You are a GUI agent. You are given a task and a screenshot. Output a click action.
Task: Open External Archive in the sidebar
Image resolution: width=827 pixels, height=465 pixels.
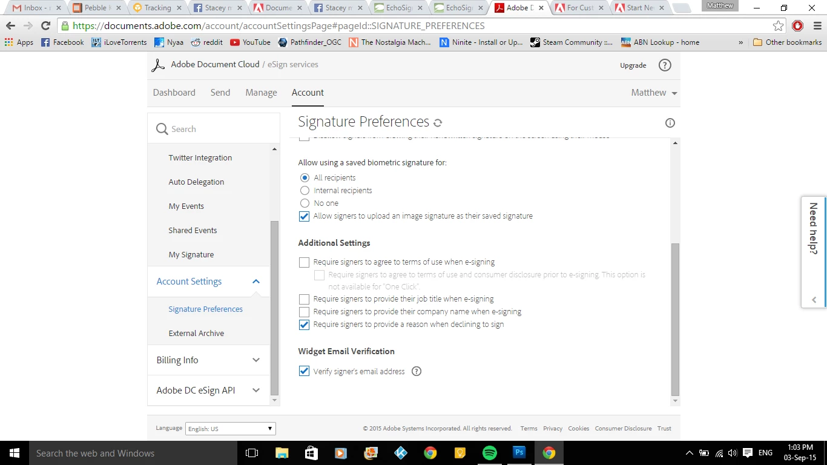196,334
